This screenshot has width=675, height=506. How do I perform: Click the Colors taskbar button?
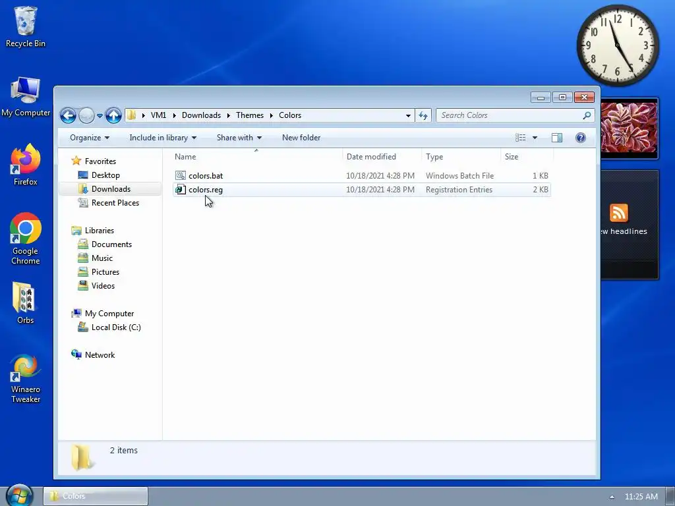tap(96, 496)
